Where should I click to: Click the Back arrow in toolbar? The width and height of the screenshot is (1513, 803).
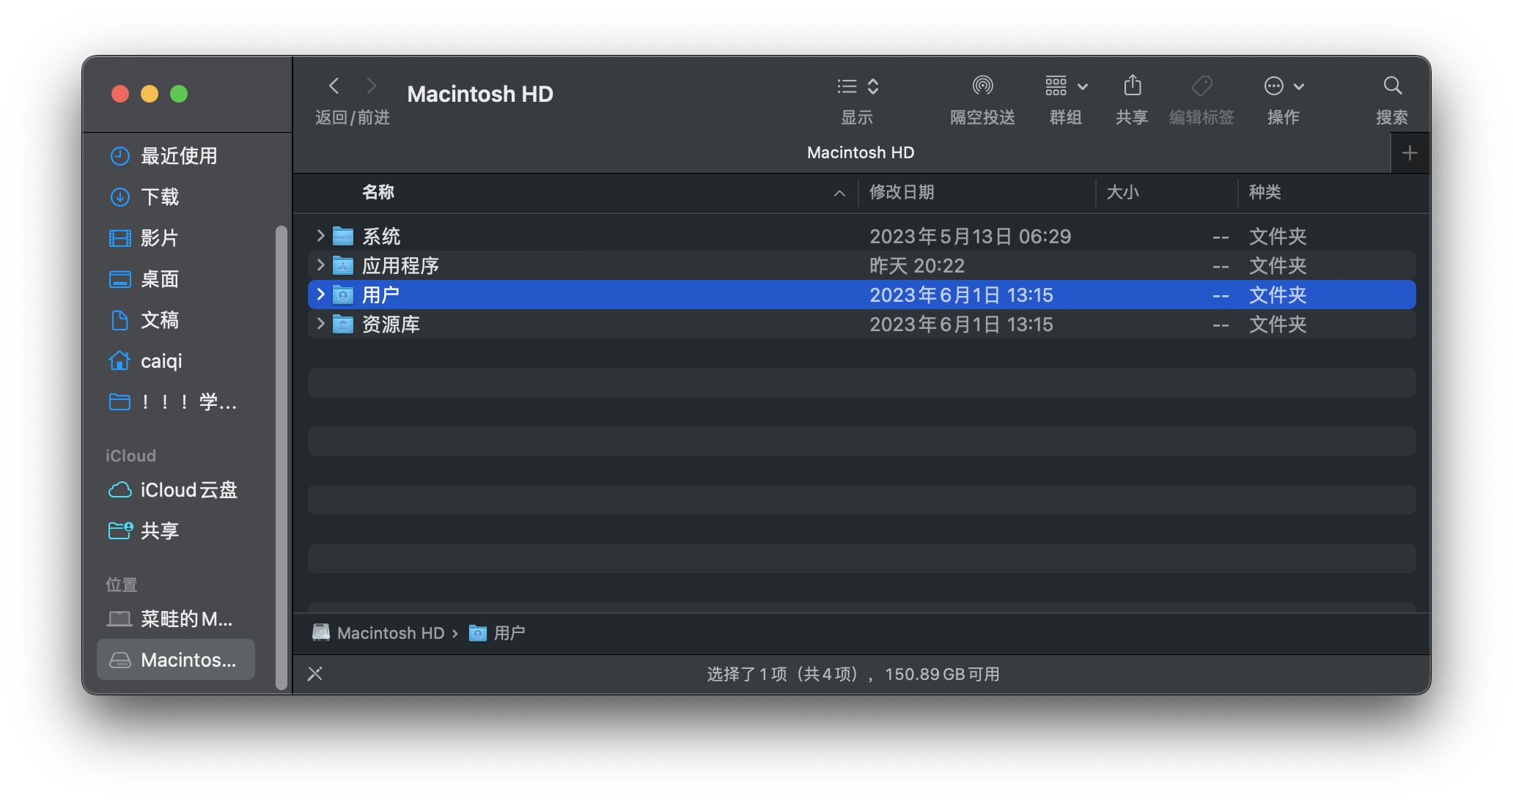click(x=334, y=86)
